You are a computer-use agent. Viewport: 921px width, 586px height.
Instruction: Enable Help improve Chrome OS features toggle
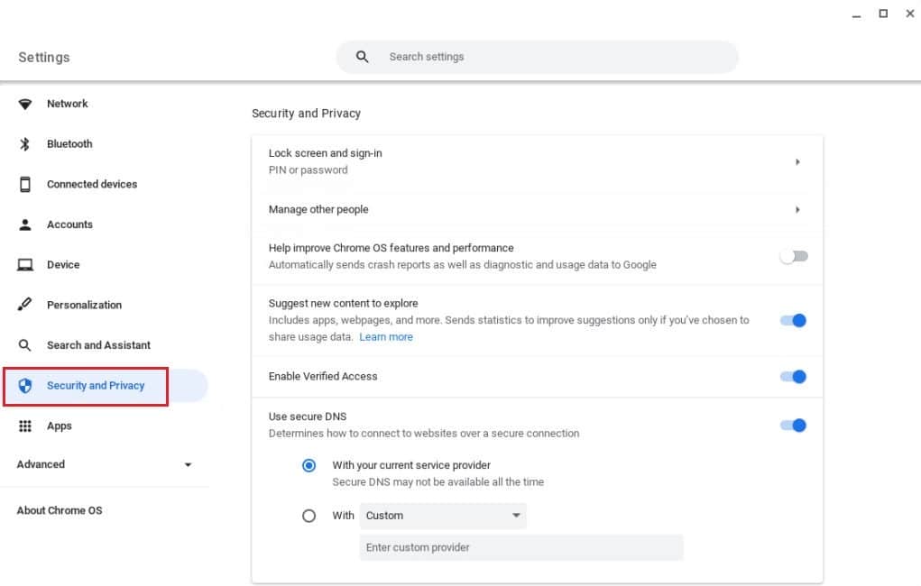pos(793,256)
